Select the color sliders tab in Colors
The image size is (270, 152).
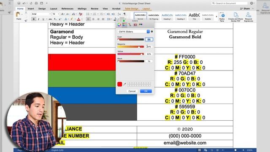coord(124,24)
